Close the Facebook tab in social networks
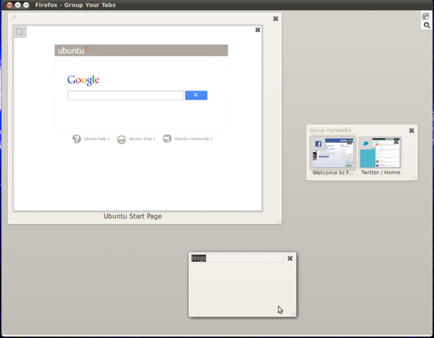The height and width of the screenshot is (338, 434). click(350, 142)
